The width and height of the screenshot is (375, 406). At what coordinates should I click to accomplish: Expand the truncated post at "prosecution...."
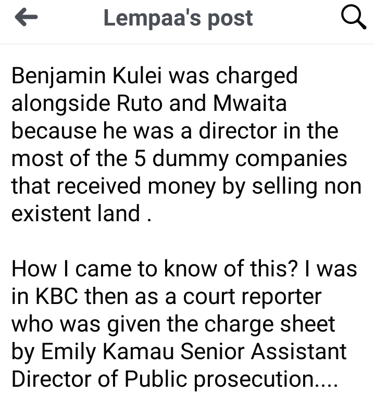click(266, 379)
